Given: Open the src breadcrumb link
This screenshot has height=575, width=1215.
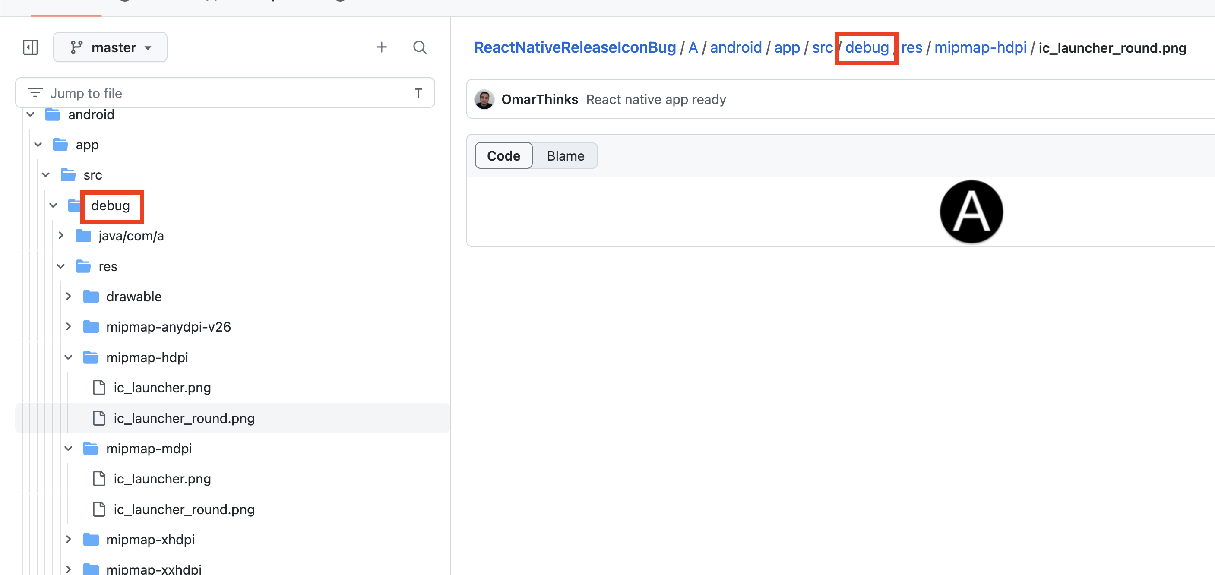Looking at the screenshot, I should coord(822,47).
